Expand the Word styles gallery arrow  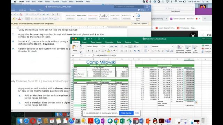[133, 17]
